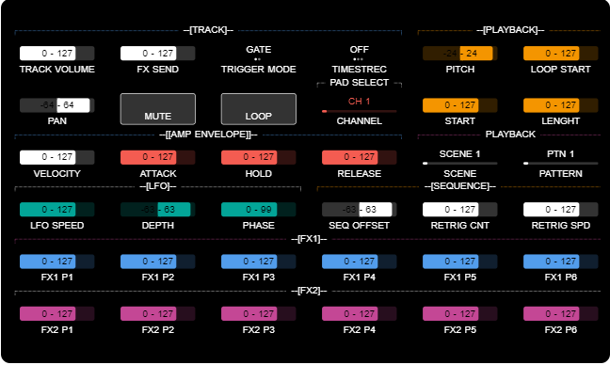This screenshot has width=610, height=365.
Task: Click the PTN 1 pattern slider
Action: [561, 157]
